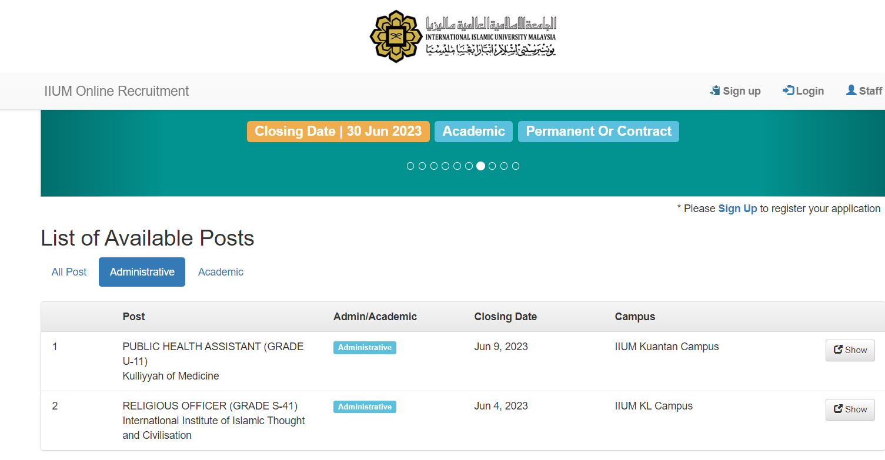Select the last carousel indicator dot
The width and height of the screenshot is (885, 460).
(x=516, y=166)
